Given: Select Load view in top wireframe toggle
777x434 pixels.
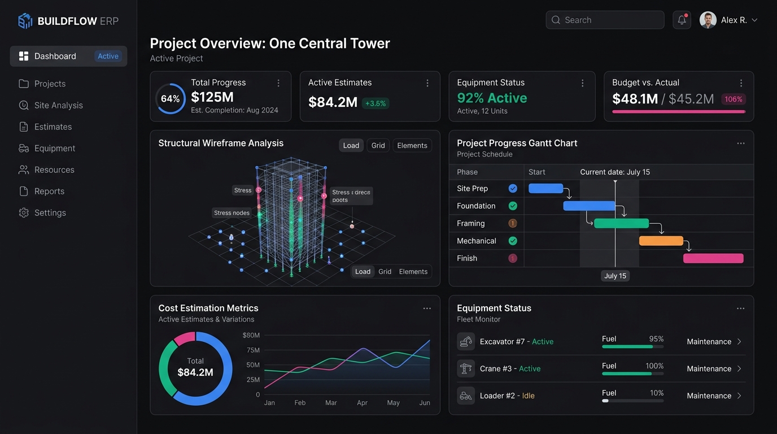Looking at the screenshot, I should click(x=351, y=145).
